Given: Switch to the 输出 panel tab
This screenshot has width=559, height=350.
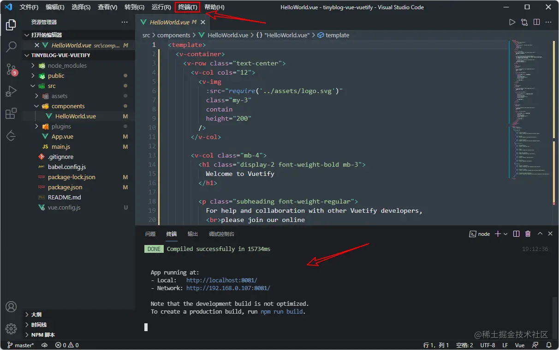Looking at the screenshot, I should (193, 234).
